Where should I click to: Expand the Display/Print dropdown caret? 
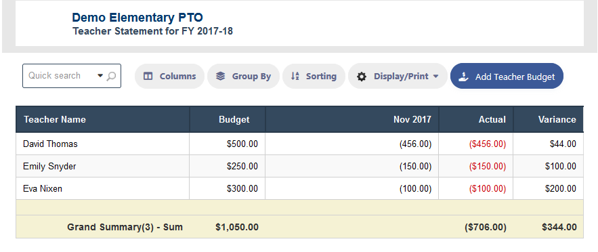435,77
